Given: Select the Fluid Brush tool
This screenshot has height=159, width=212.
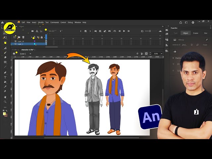Looking at the screenshot, I should click(5, 48).
